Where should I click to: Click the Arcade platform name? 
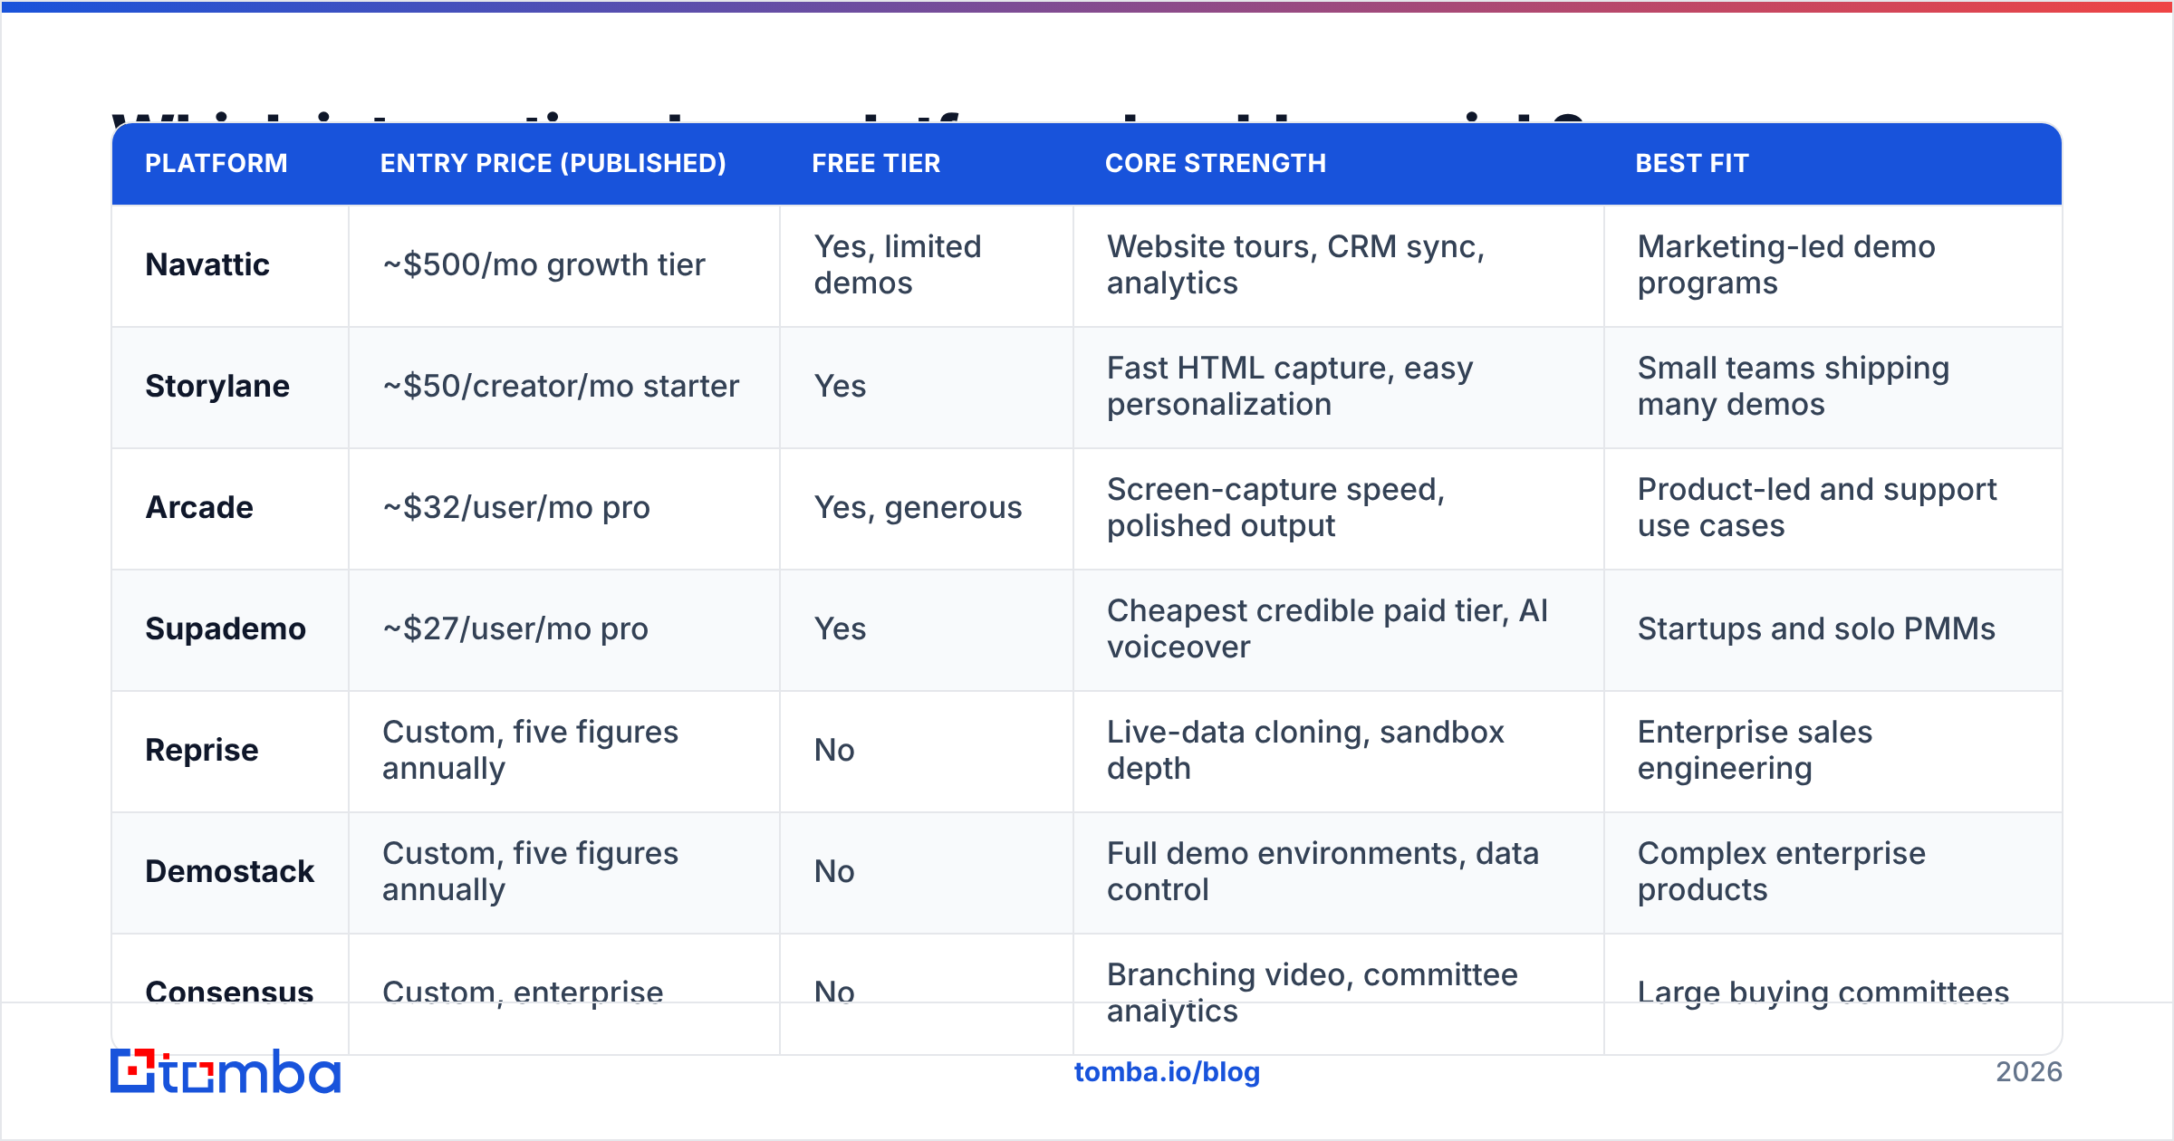pos(199,507)
